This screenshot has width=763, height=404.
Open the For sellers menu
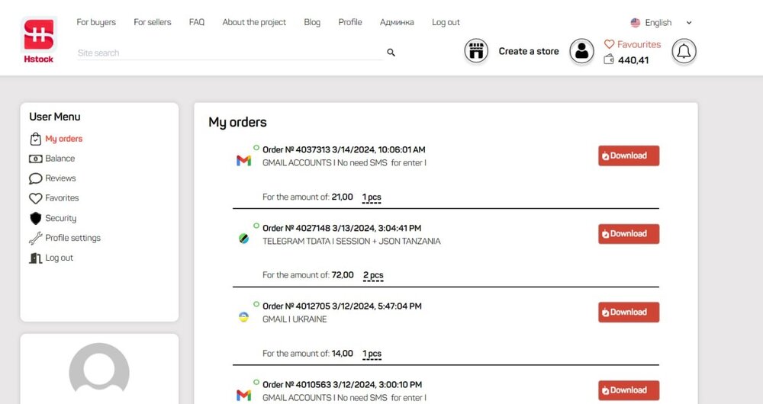(x=153, y=22)
